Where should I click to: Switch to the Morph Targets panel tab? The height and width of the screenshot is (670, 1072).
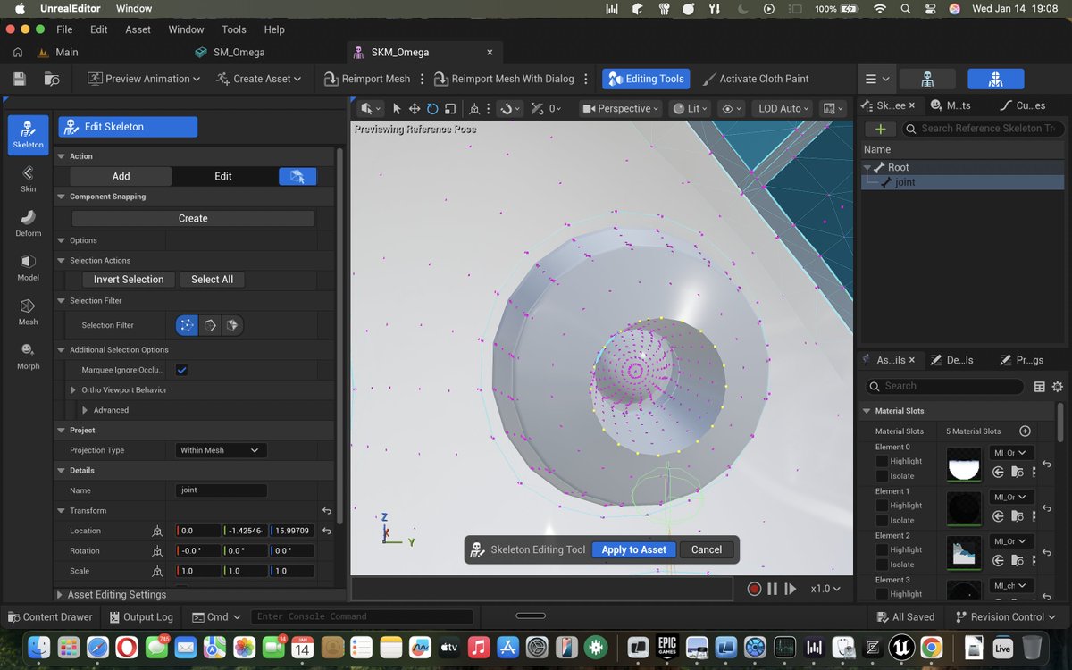click(951, 105)
